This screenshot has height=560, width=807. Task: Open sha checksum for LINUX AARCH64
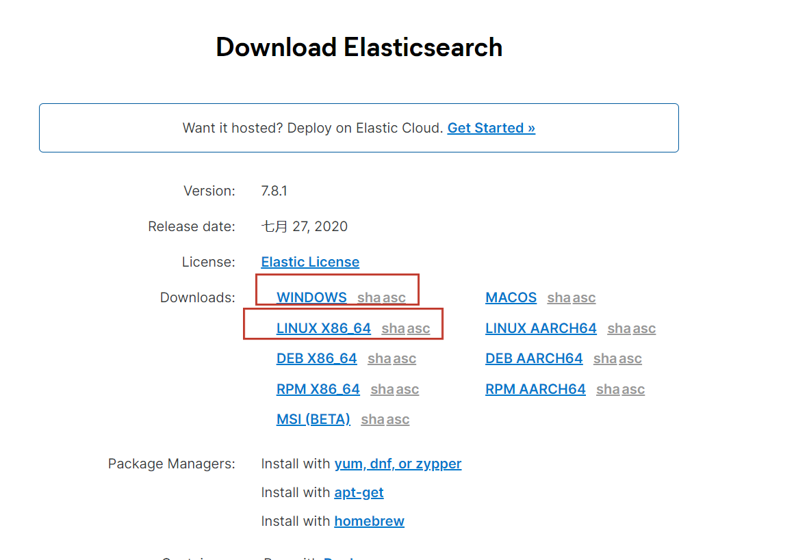click(x=619, y=328)
